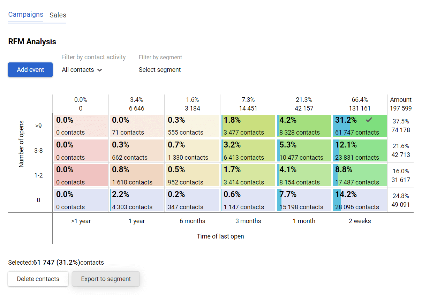This screenshot has width=422, height=295.
Task: Select the 12.1% cell with 23 831 contacts
Action: (x=359, y=150)
